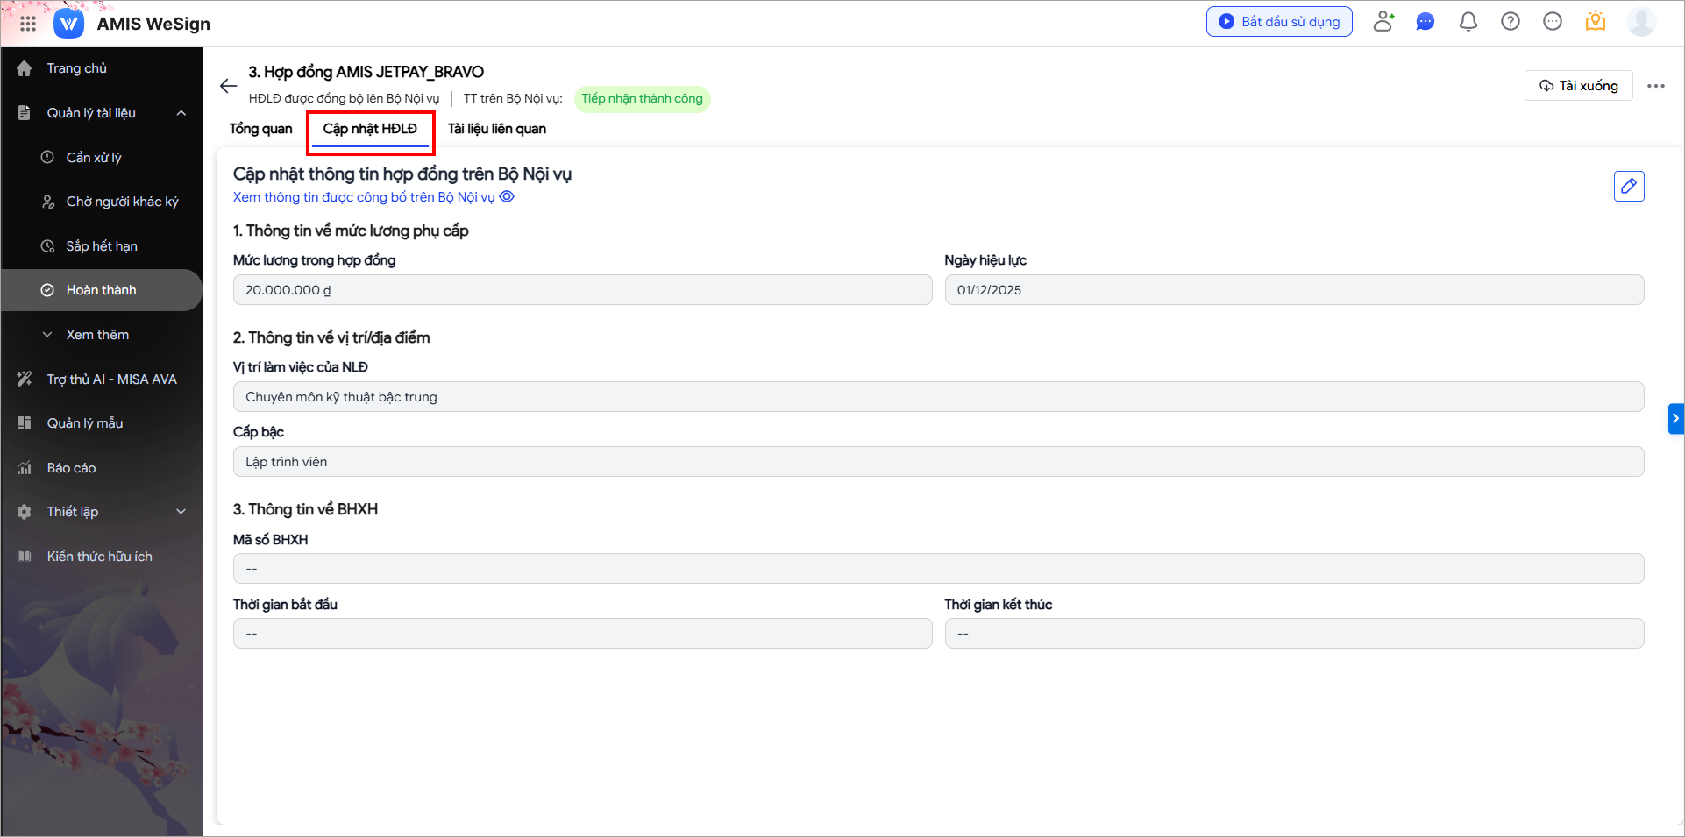Go to Trợ thủ AI - MISA AVA
The width and height of the screenshot is (1685, 837).
coord(111,379)
